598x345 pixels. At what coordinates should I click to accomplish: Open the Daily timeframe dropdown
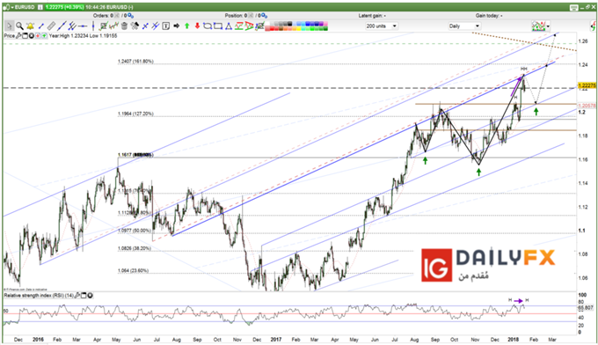[464, 26]
